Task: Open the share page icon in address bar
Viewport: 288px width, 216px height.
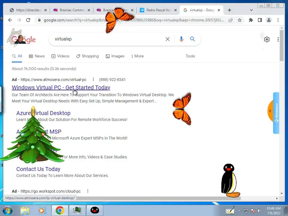Action: click(231, 20)
